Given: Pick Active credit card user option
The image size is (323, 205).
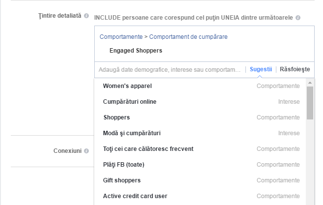Looking at the screenshot, I should click(135, 196).
